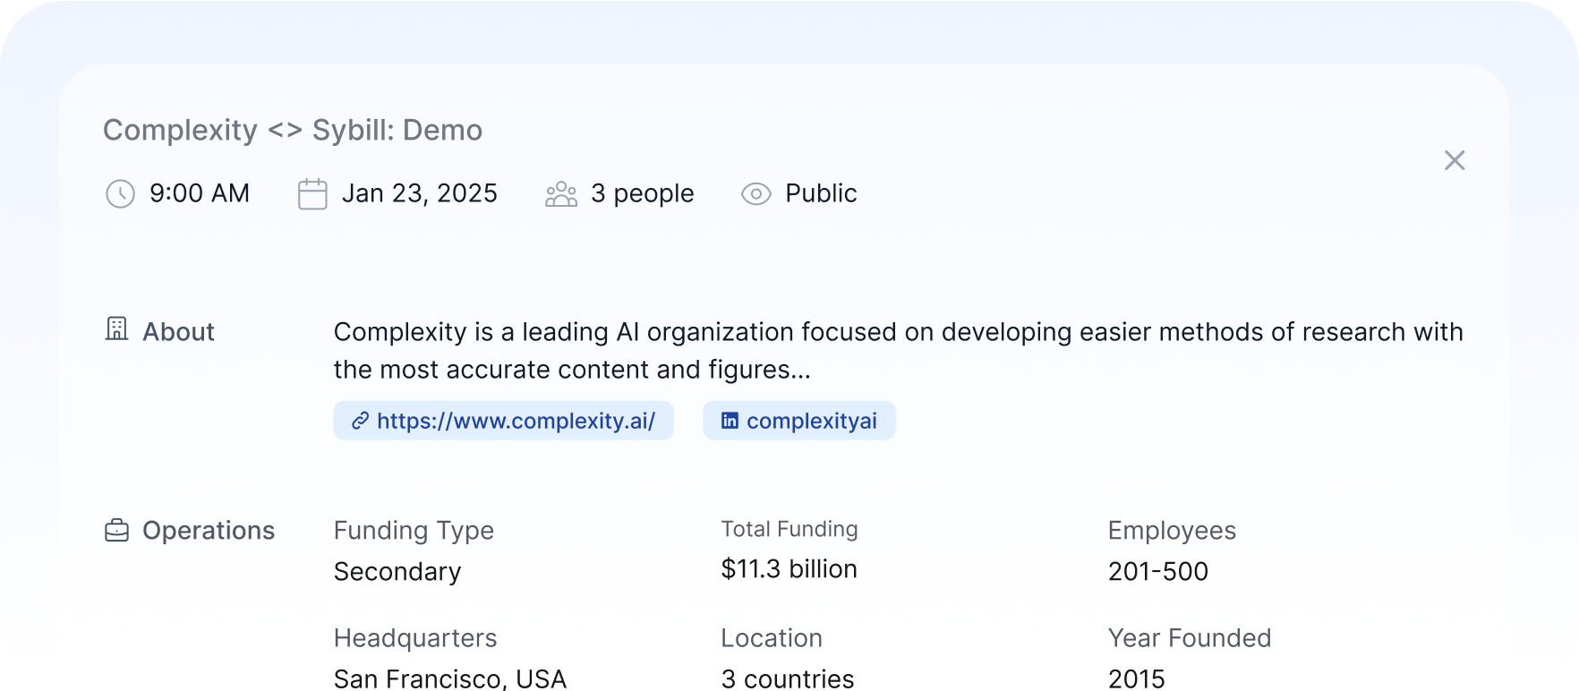Click the building icon beside About
Screen dimensions: 1579x691
point(117,328)
